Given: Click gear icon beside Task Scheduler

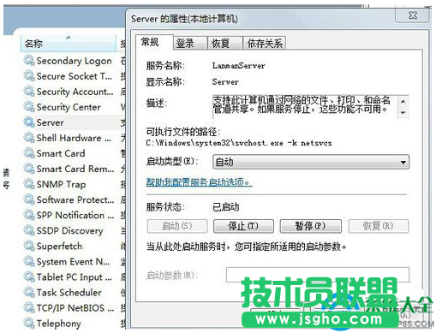Looking at the screenshot, I should [29, 292].
